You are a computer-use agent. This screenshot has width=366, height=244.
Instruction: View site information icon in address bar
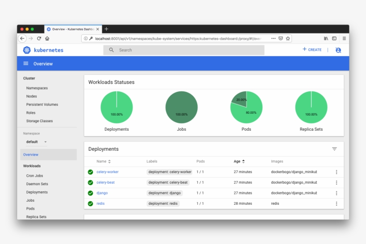click(86, 38)
